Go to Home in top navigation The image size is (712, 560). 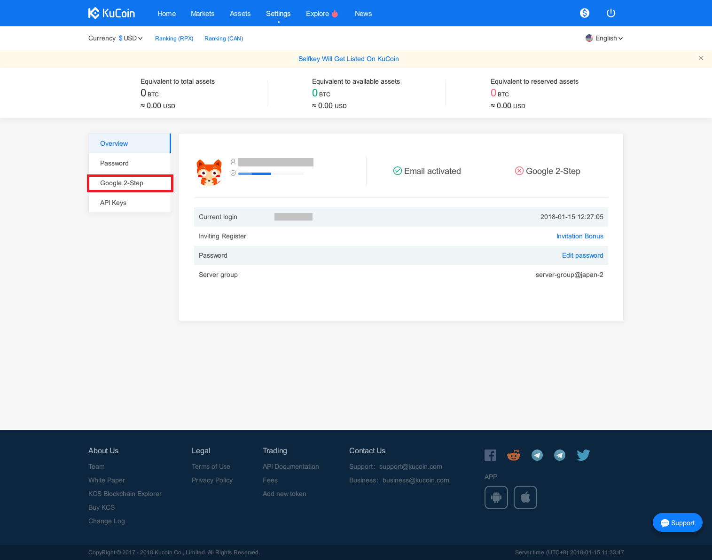(x=166, y=14)
